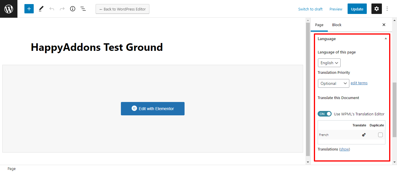Click the Undo arrow icon
The image size is (397, 172).
click(52, 9)
